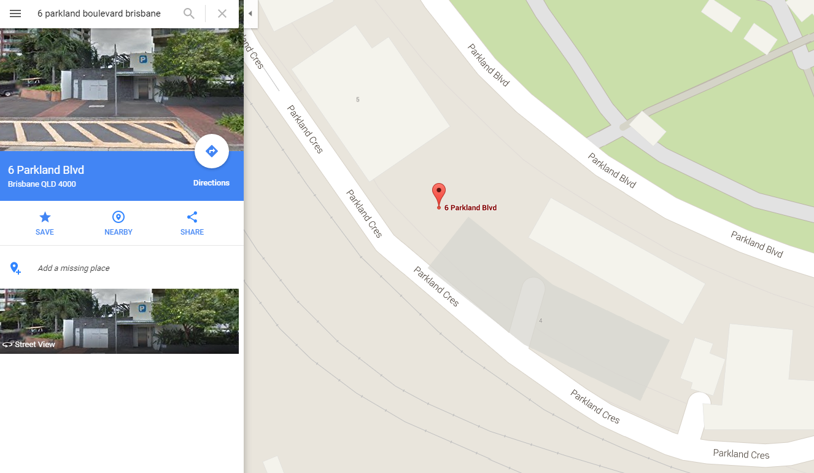814x473 pixels.
Task: Collapse the side panel arrow
Action: pyautogui.click(x=250, y=14)
